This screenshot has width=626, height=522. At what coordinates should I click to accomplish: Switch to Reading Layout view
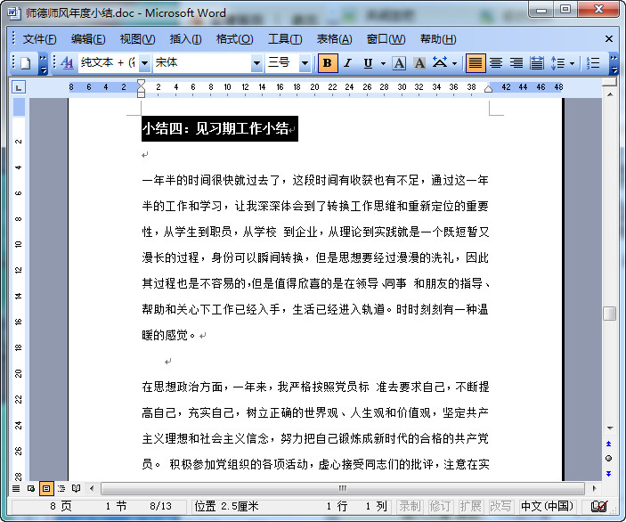click(x=77, y=488)
